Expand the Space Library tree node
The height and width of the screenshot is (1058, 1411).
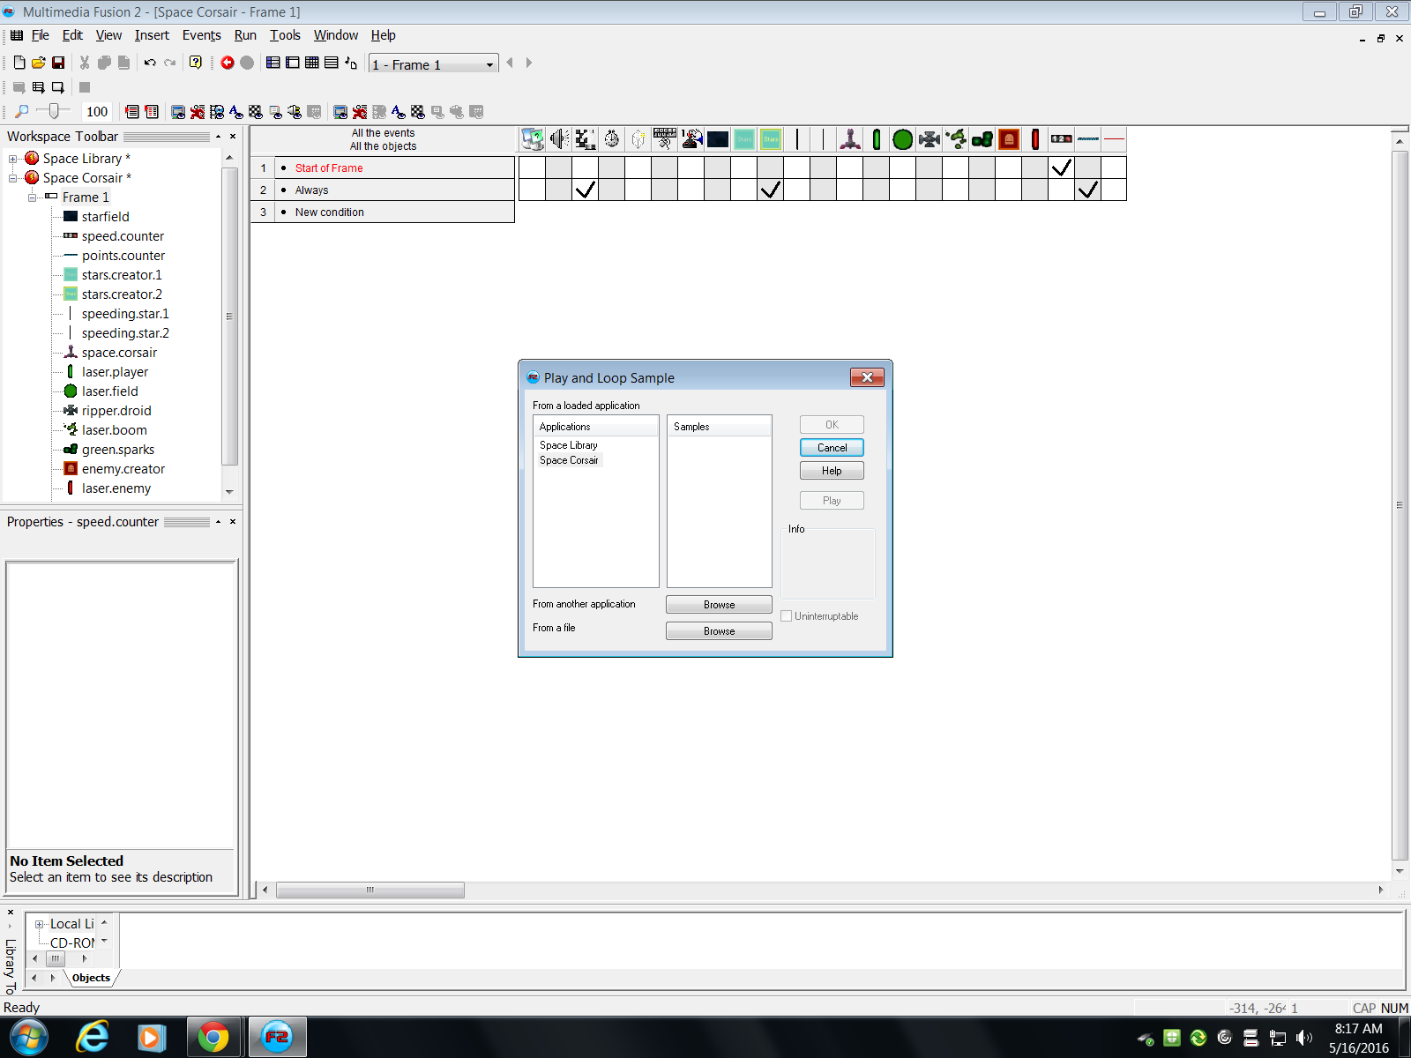[x=13, y=159]
